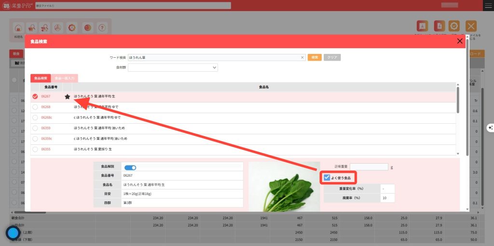Close the 食品検索 dialog with the X
The width and height of the screenshot is (494, 246).
click(x=460, y=41)
